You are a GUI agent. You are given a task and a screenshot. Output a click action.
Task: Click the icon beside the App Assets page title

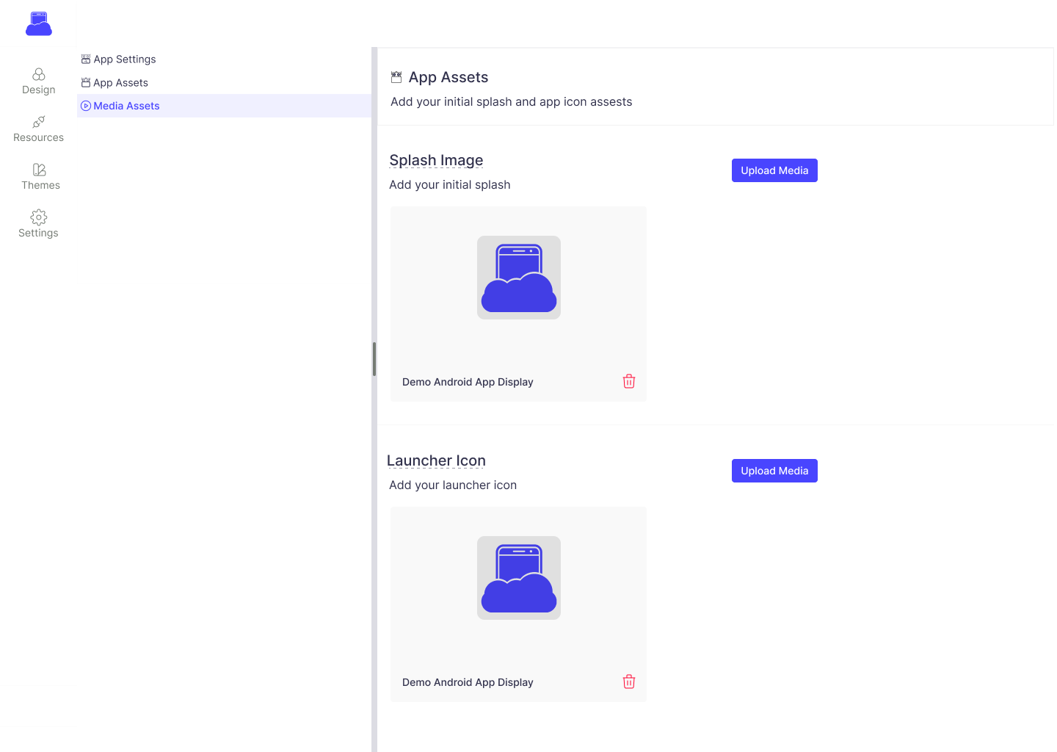coord(396,77)
